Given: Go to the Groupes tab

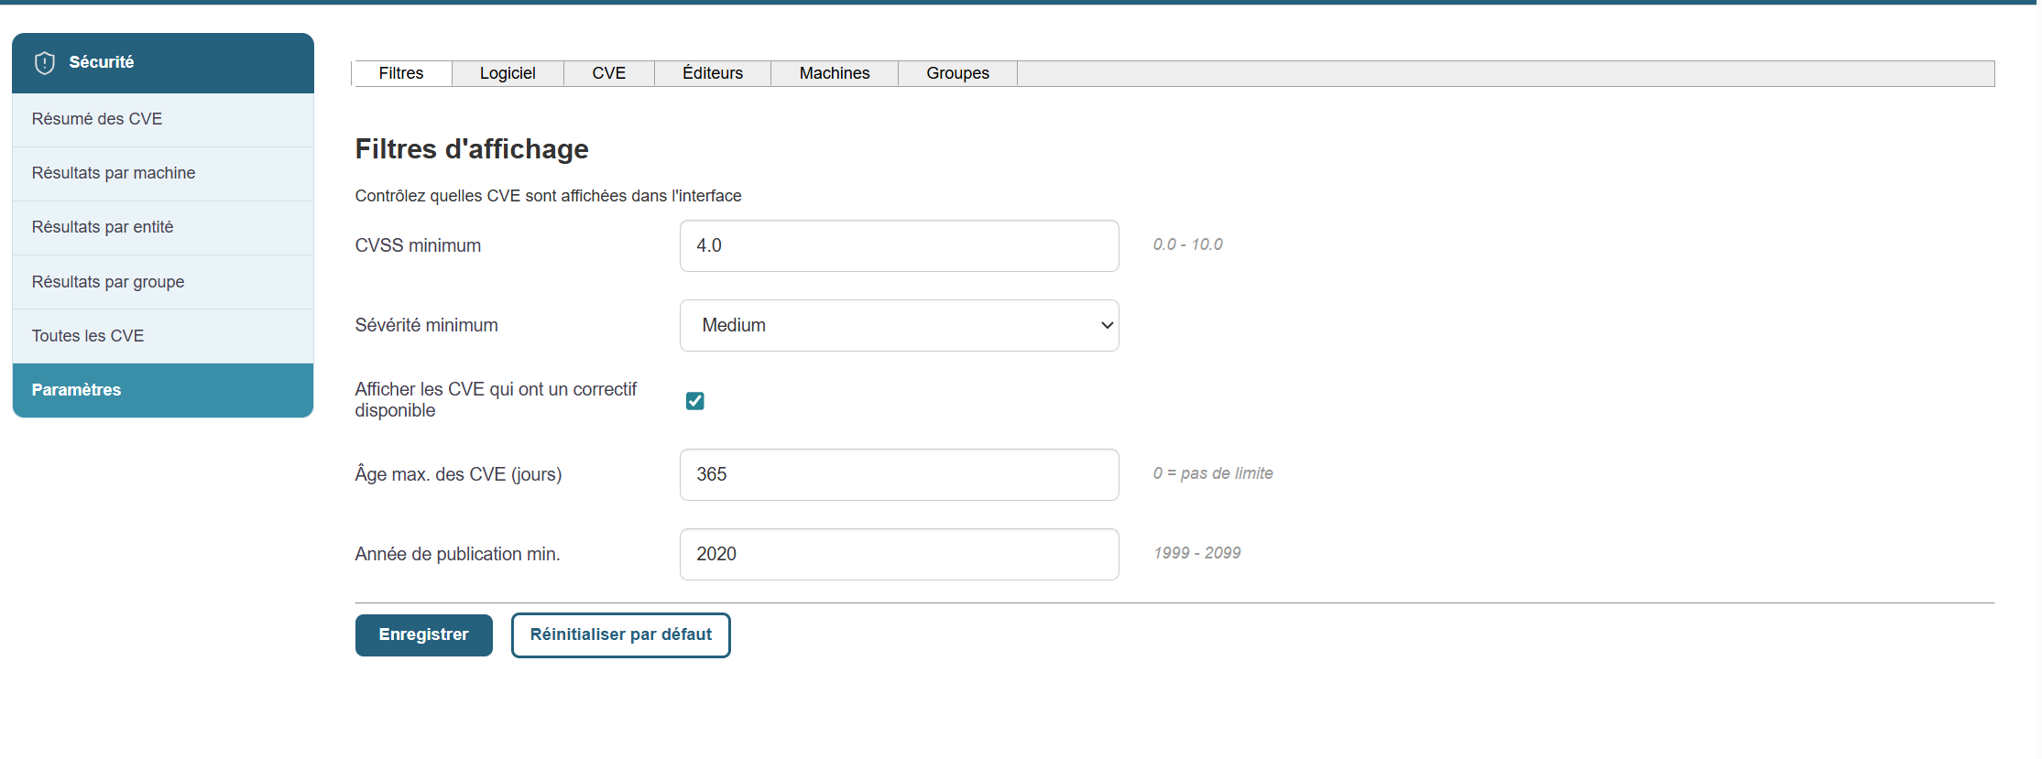Looking at the screenshot, I should point(957,73).
